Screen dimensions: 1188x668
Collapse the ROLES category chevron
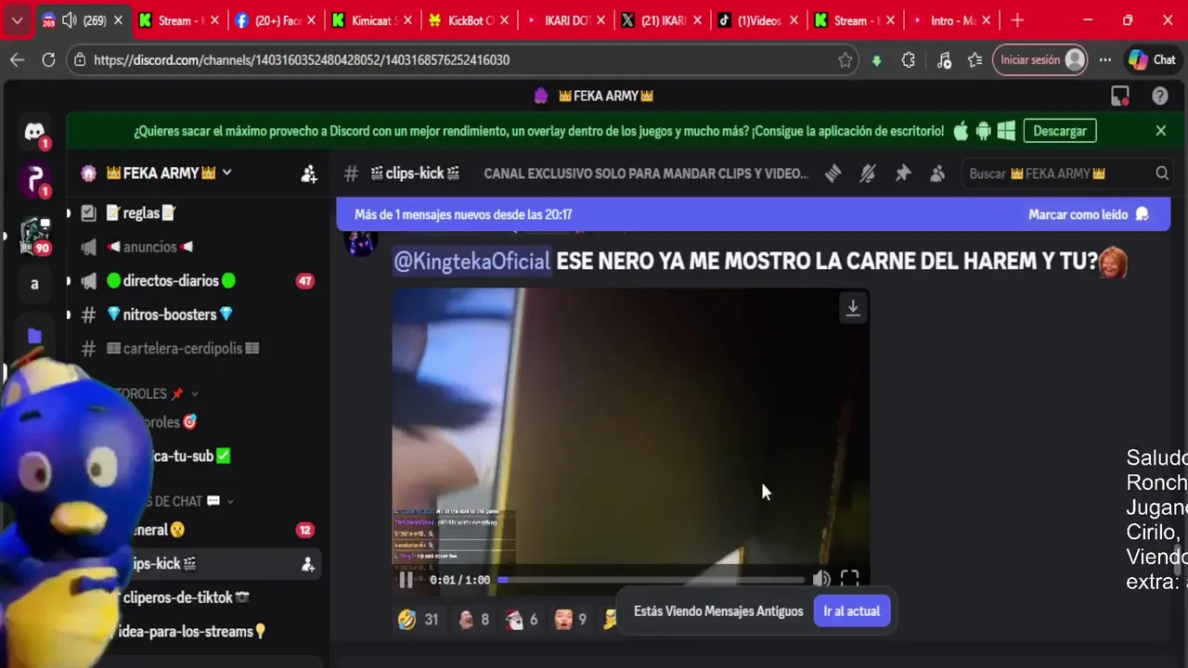point(195,394)
